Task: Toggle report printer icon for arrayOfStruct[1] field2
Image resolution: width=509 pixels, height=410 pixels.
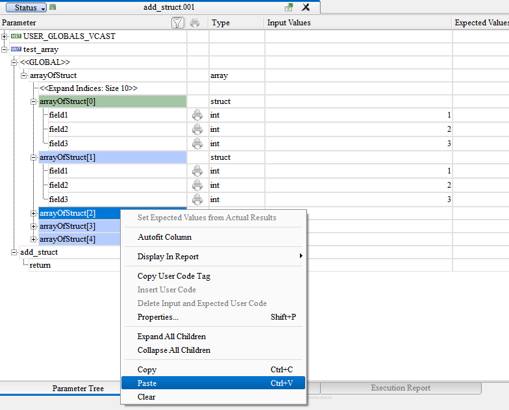Action: [x=197, y=185]
